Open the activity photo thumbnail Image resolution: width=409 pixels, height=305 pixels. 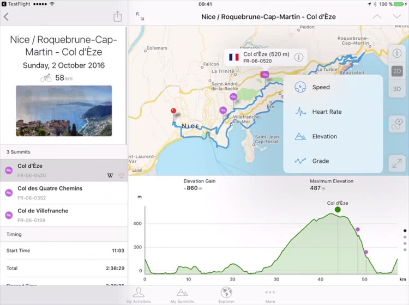click(64, 111)
